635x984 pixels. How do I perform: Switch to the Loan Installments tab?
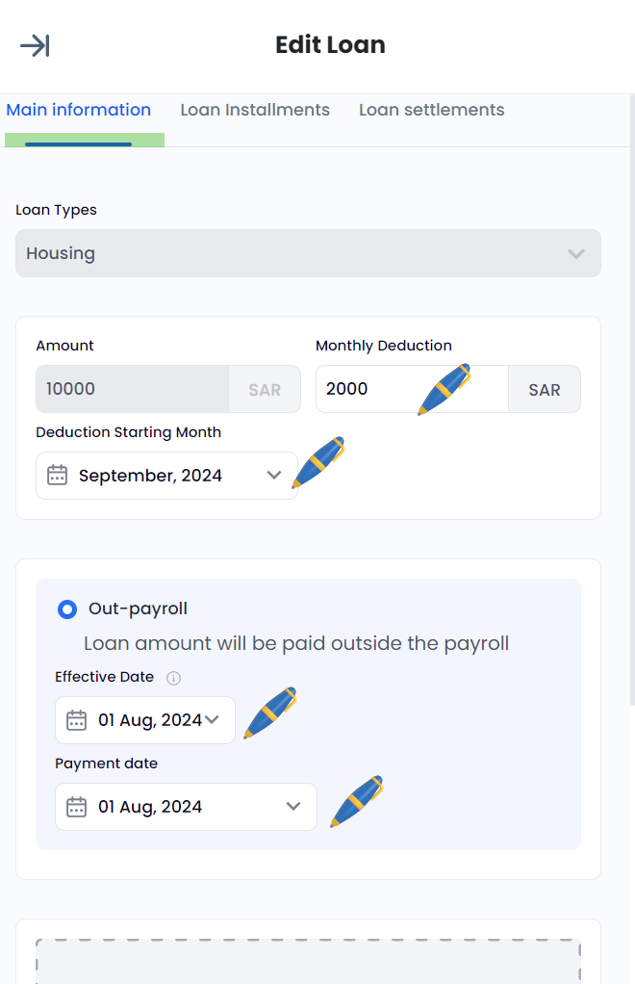click(254, 110)
